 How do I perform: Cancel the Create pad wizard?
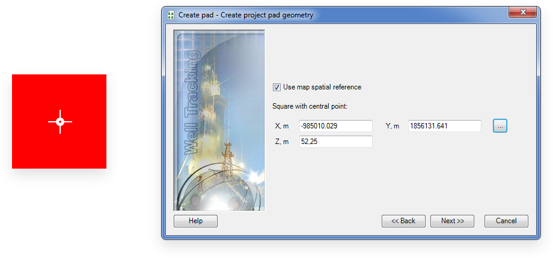506,221
